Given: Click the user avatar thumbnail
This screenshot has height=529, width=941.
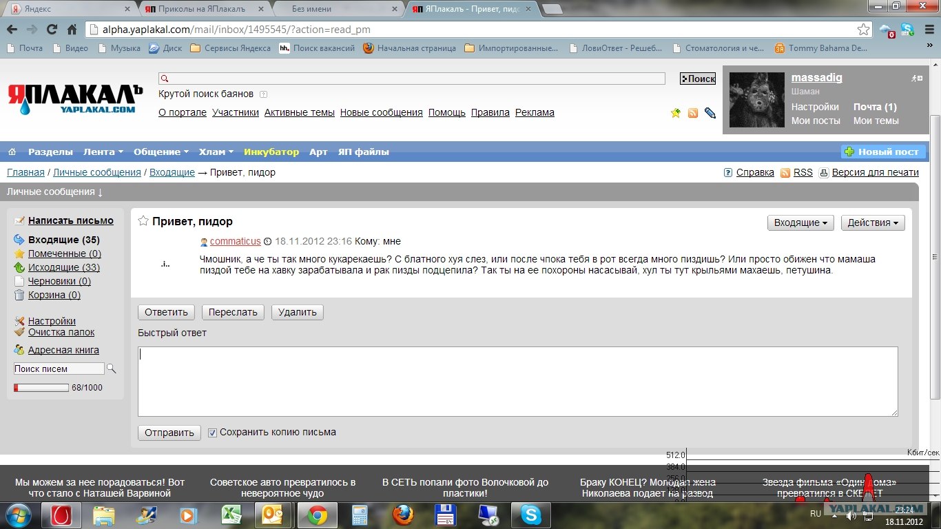Looking at the screenshot, I should (757, 100).
